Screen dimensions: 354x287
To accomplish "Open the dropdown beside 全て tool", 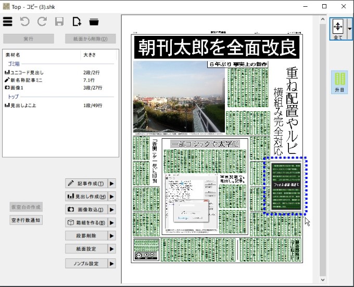I will (350, 29).
